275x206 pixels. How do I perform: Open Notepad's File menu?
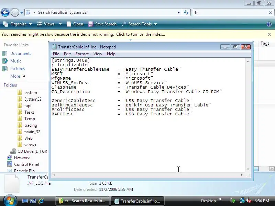(56, 54)
